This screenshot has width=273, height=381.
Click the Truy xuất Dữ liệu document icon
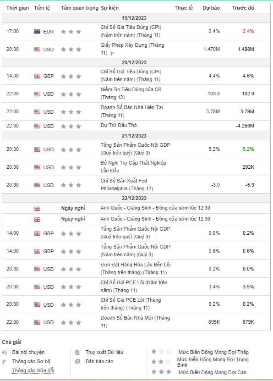pyautogui.click(x=77, y=352)
